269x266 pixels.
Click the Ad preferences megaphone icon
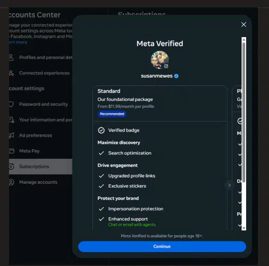click(11, 135)
